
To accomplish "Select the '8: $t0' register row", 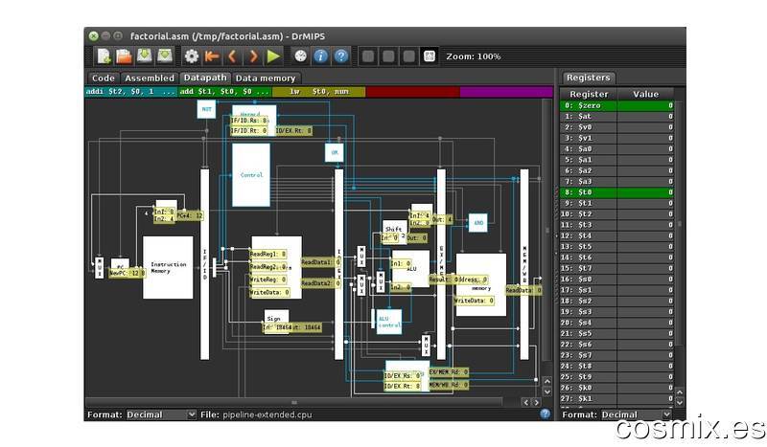I will (616, 192).
